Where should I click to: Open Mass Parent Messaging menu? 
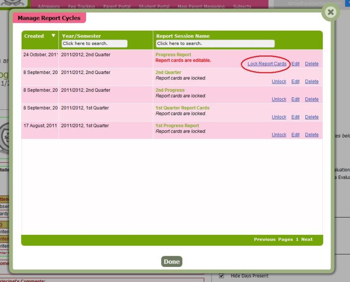[x=201, y=6]
